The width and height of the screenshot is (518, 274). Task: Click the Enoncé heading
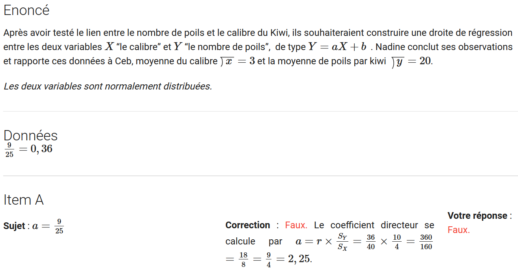pos(26,10)
